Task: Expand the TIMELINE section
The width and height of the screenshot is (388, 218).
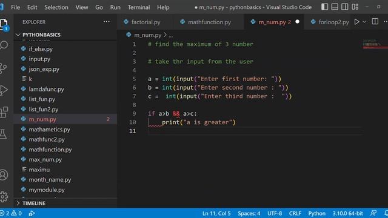Action: click(x=65, y=203)
